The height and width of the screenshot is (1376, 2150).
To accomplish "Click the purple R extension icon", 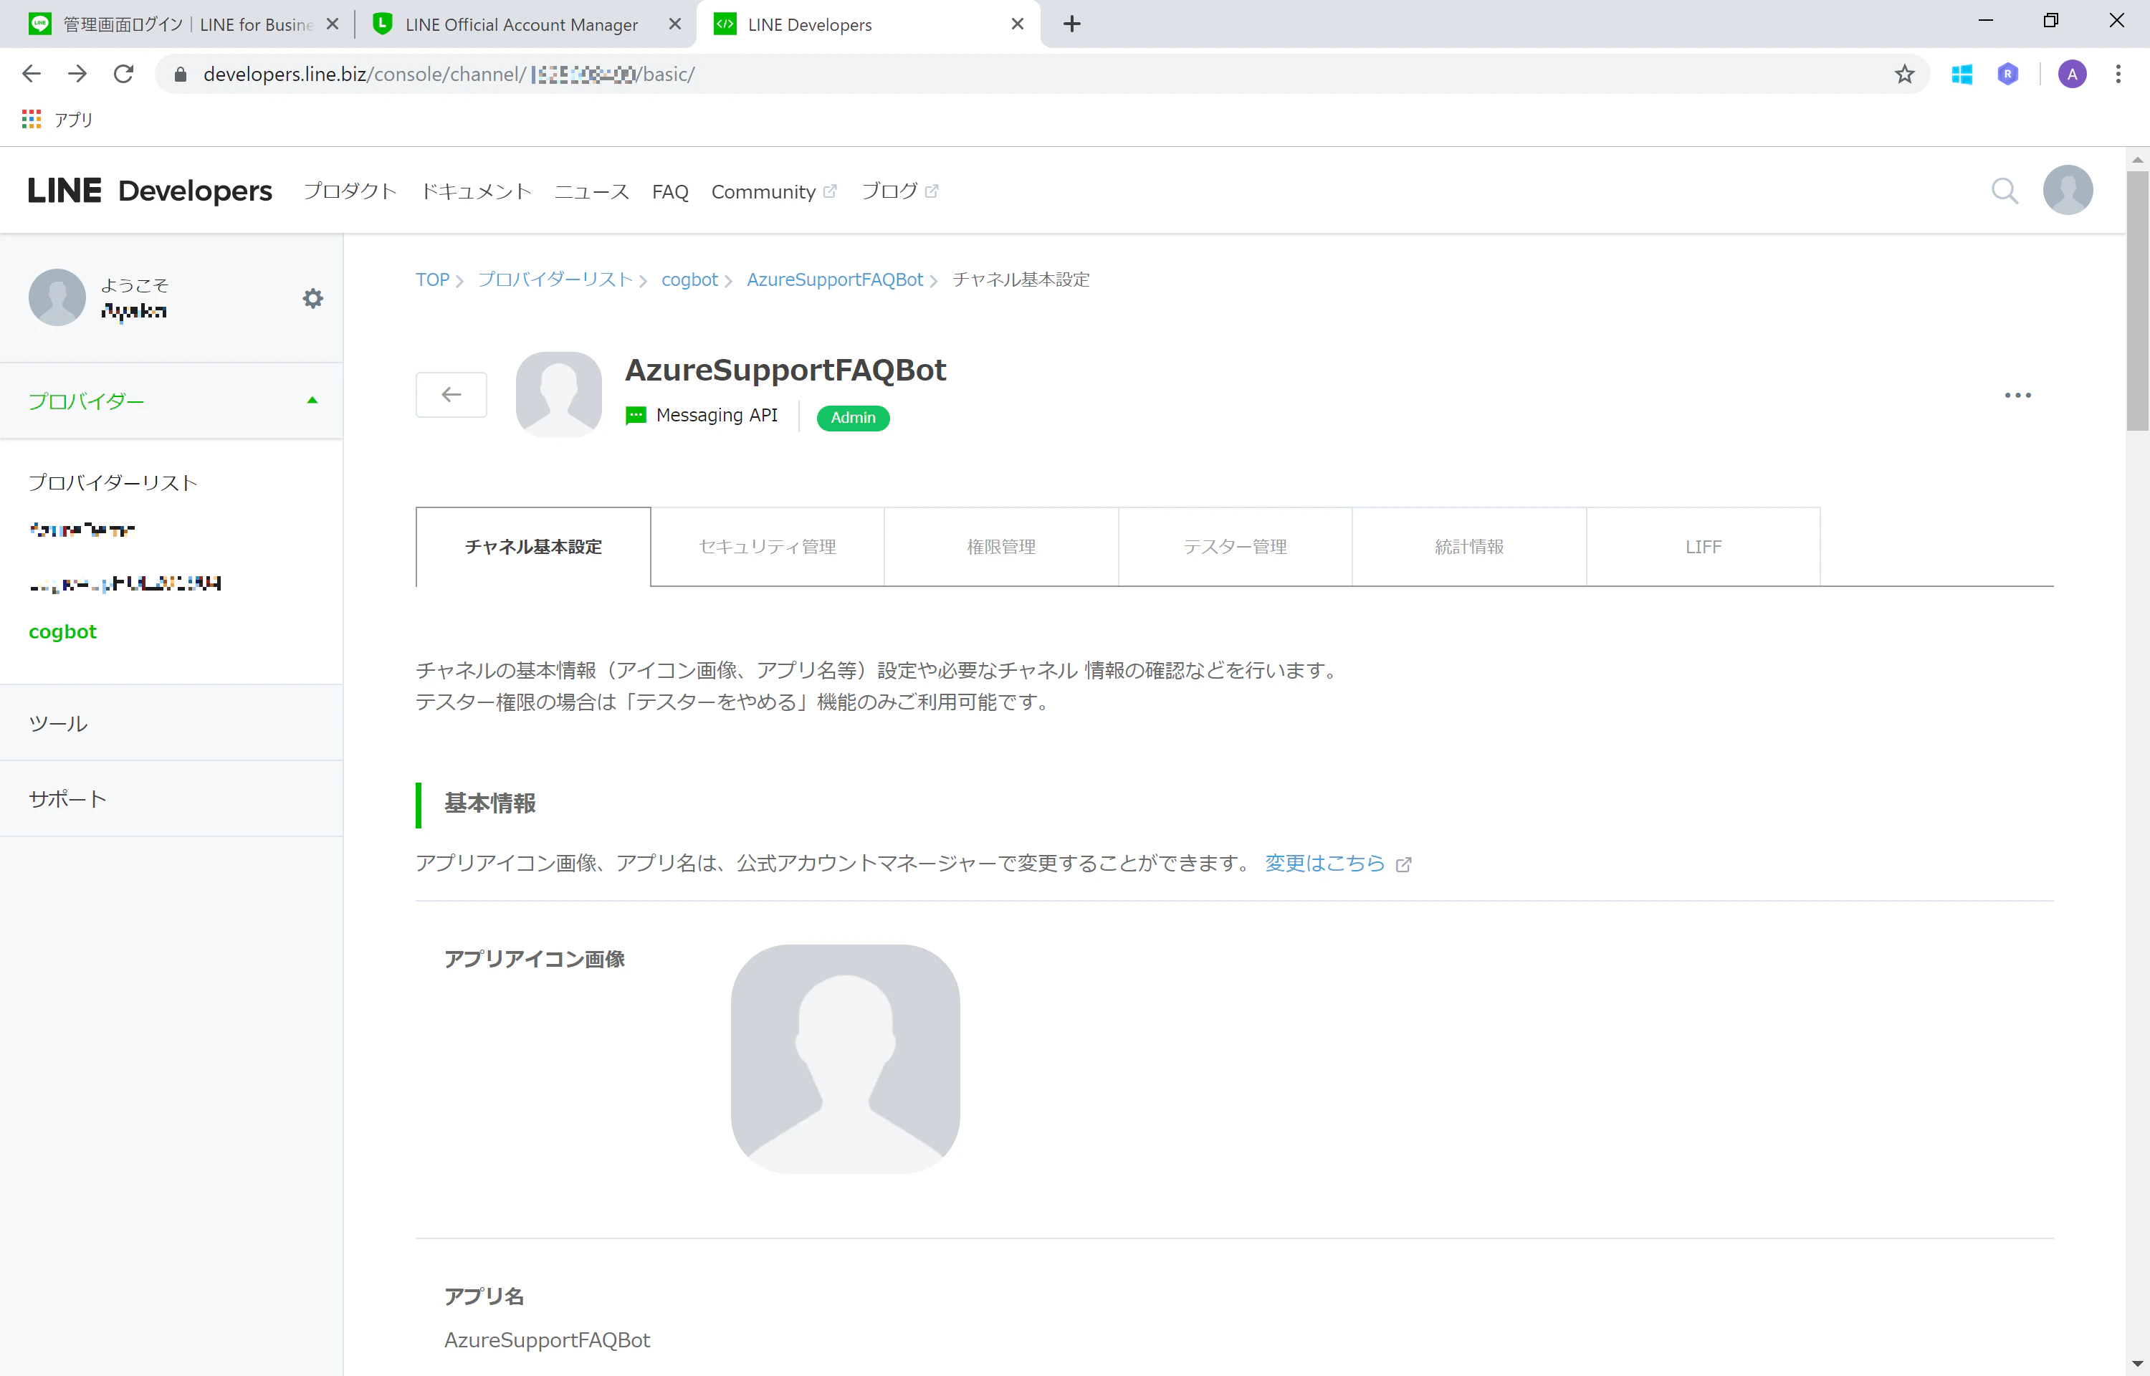I will point(2008,74).
